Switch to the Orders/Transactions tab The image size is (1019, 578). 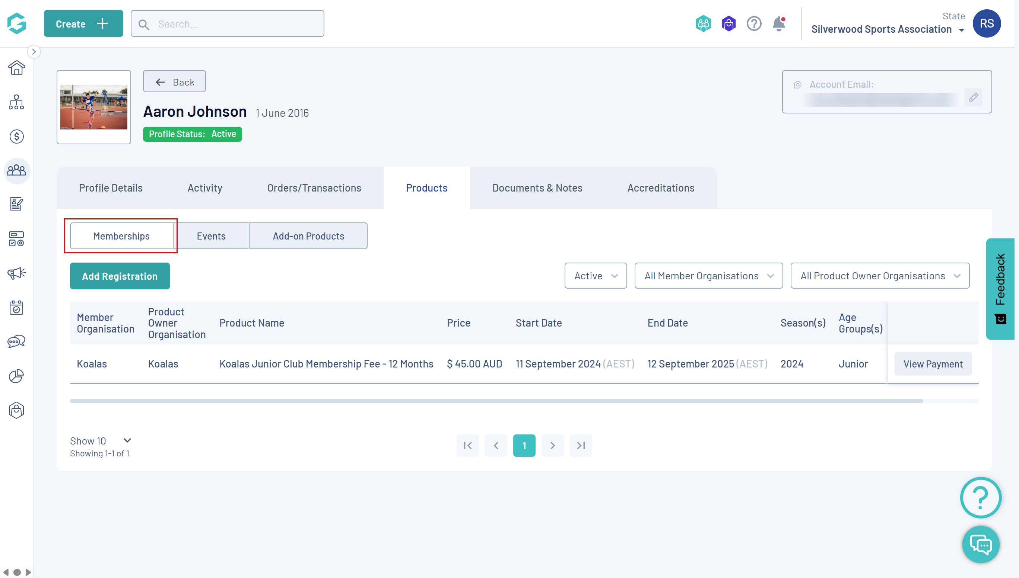pos(314,188)
